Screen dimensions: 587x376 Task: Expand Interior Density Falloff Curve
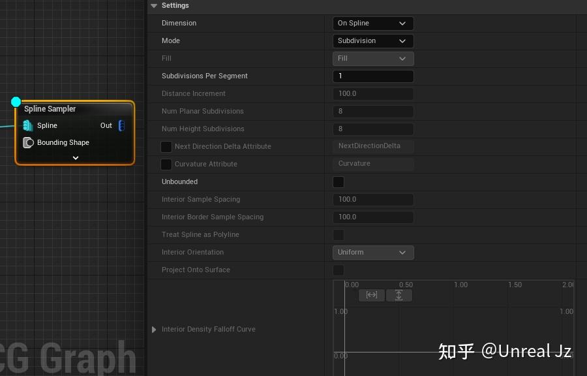(x=155, y=329)
